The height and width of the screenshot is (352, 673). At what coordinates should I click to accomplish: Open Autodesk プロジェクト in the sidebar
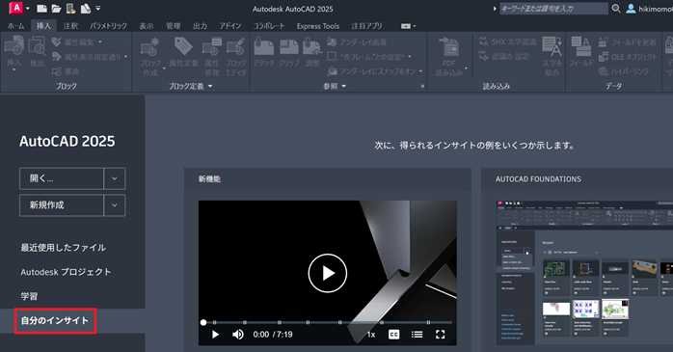[x=66, y=272]
